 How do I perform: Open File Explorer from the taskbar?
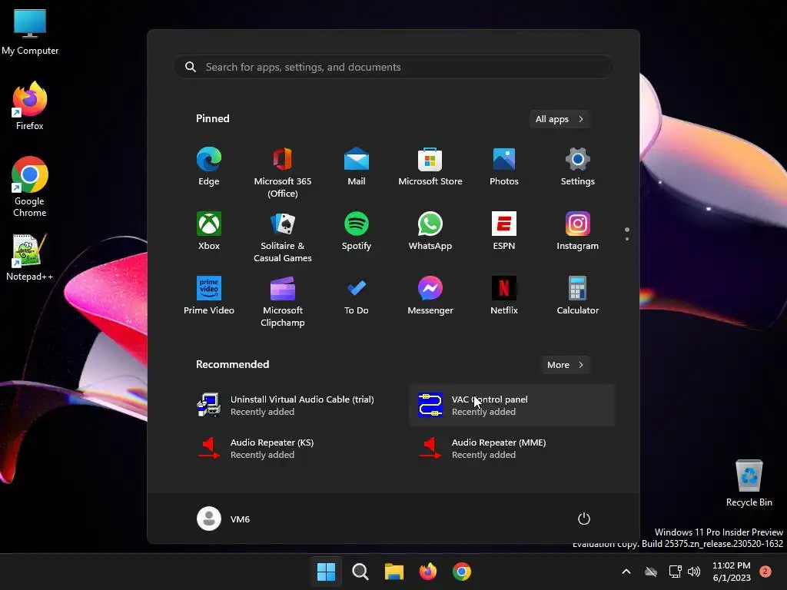(x=394, y=572)
